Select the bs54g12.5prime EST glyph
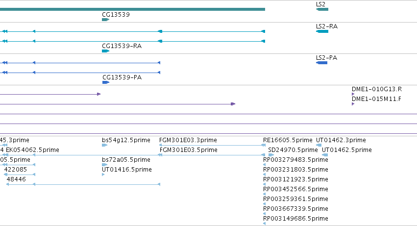Image resolution: width=417 pixels, height=226 pixels. pos(104,145)
